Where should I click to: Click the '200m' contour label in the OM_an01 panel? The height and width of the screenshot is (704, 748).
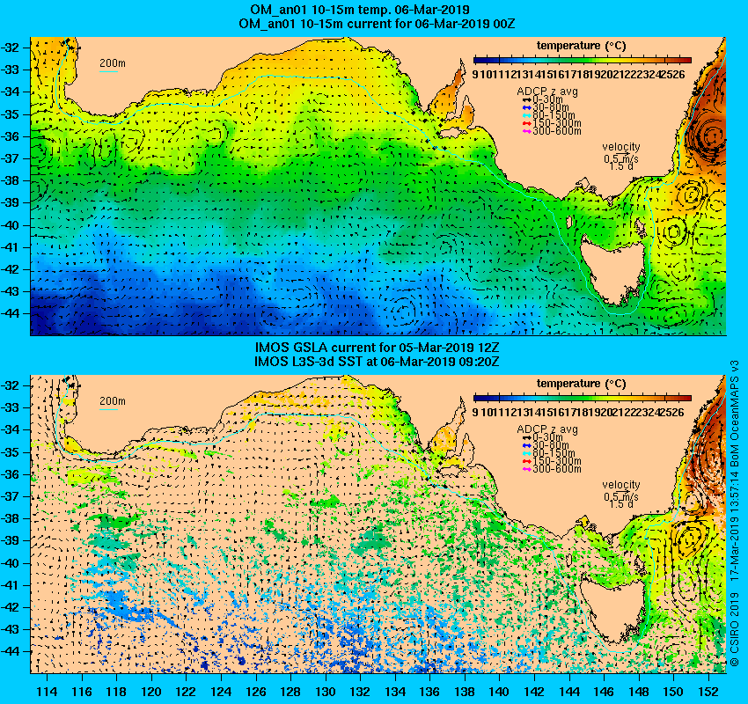coord(113,63)
